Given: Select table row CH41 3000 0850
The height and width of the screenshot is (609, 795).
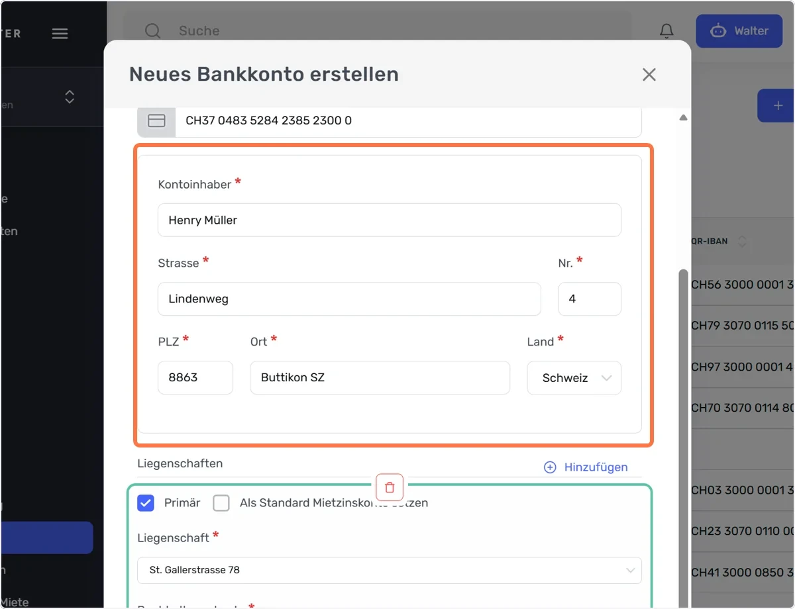Looking at the screenshot, I should coord(743,572).
